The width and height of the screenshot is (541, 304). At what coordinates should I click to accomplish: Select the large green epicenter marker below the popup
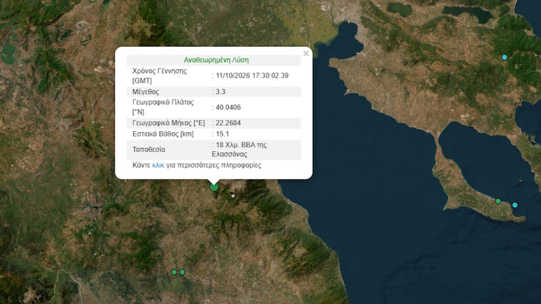214,186
